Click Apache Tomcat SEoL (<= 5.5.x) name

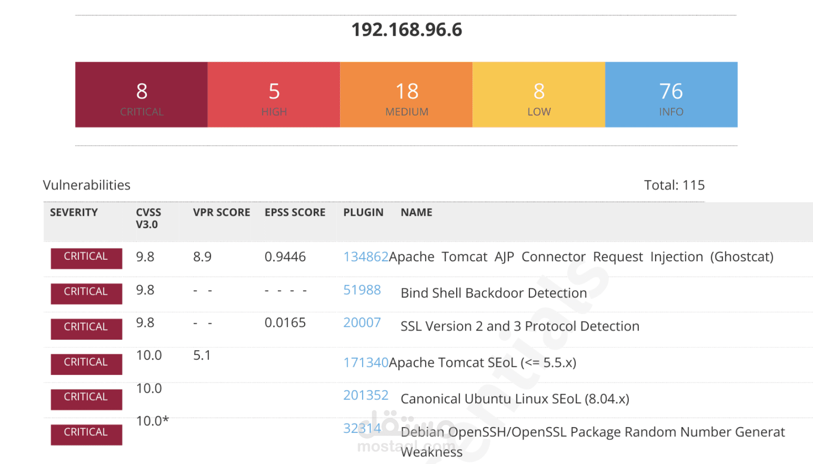click(483, 363)
